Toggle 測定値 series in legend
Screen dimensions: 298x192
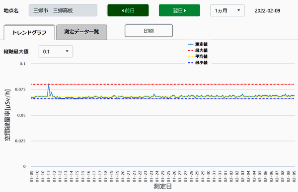click(201, 45)
